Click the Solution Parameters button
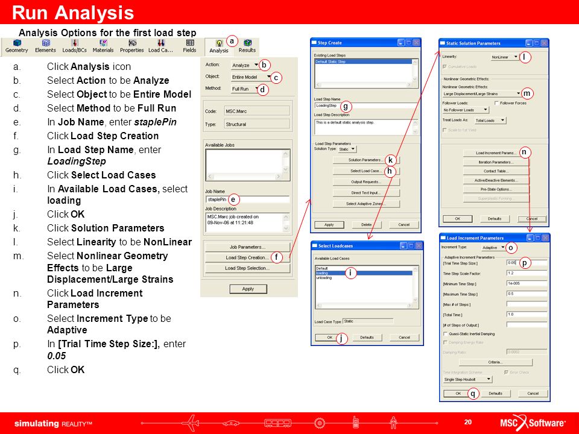This screenshot has width=579, height=434. point(366,160)
